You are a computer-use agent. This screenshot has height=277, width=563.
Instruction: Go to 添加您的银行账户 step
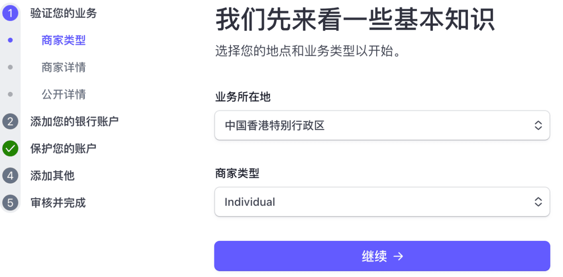pos(74,121)
